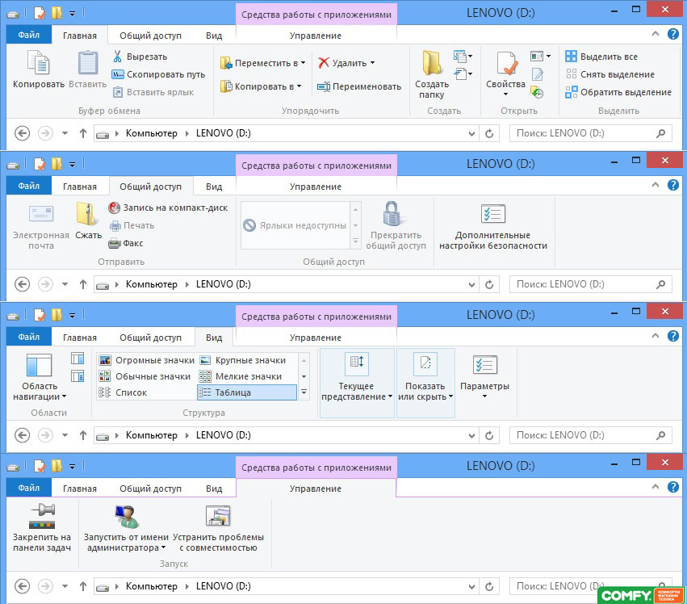The image size is (687, 604).
Task: Choose Запись на компакт-диск
Action: point(168,208)
